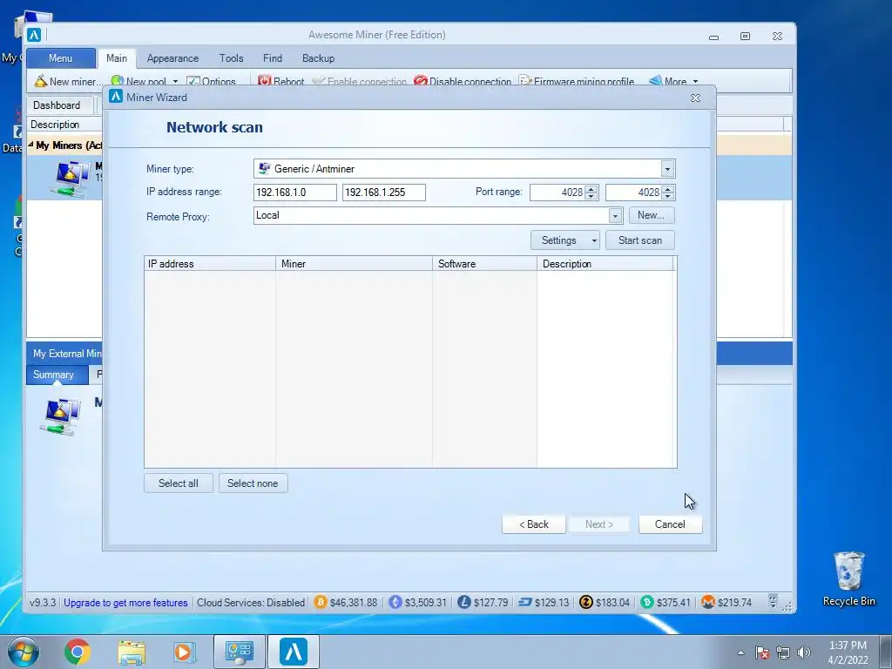Open the Backup ribbon tab

(319, 58)
